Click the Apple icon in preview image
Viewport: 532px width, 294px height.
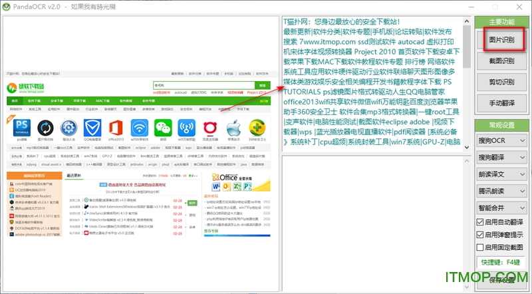coord(233,128)
